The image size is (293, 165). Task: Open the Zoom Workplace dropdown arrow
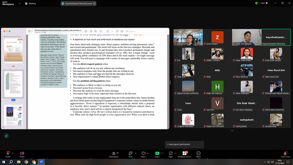pos(19,3)
